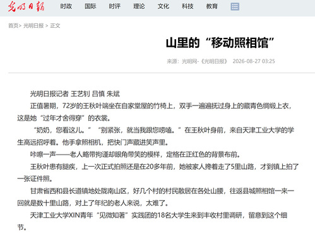Go to 光明日报 in the breadcrumb
Screen dimensions: 315x236
coord(33,26)
